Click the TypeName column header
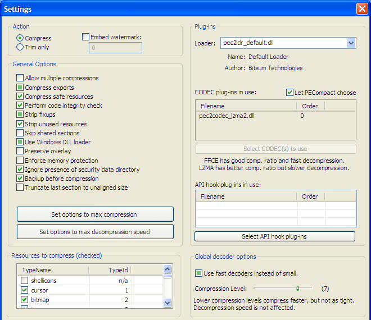This screenshot has width=371, height=320. coord(53,270)
